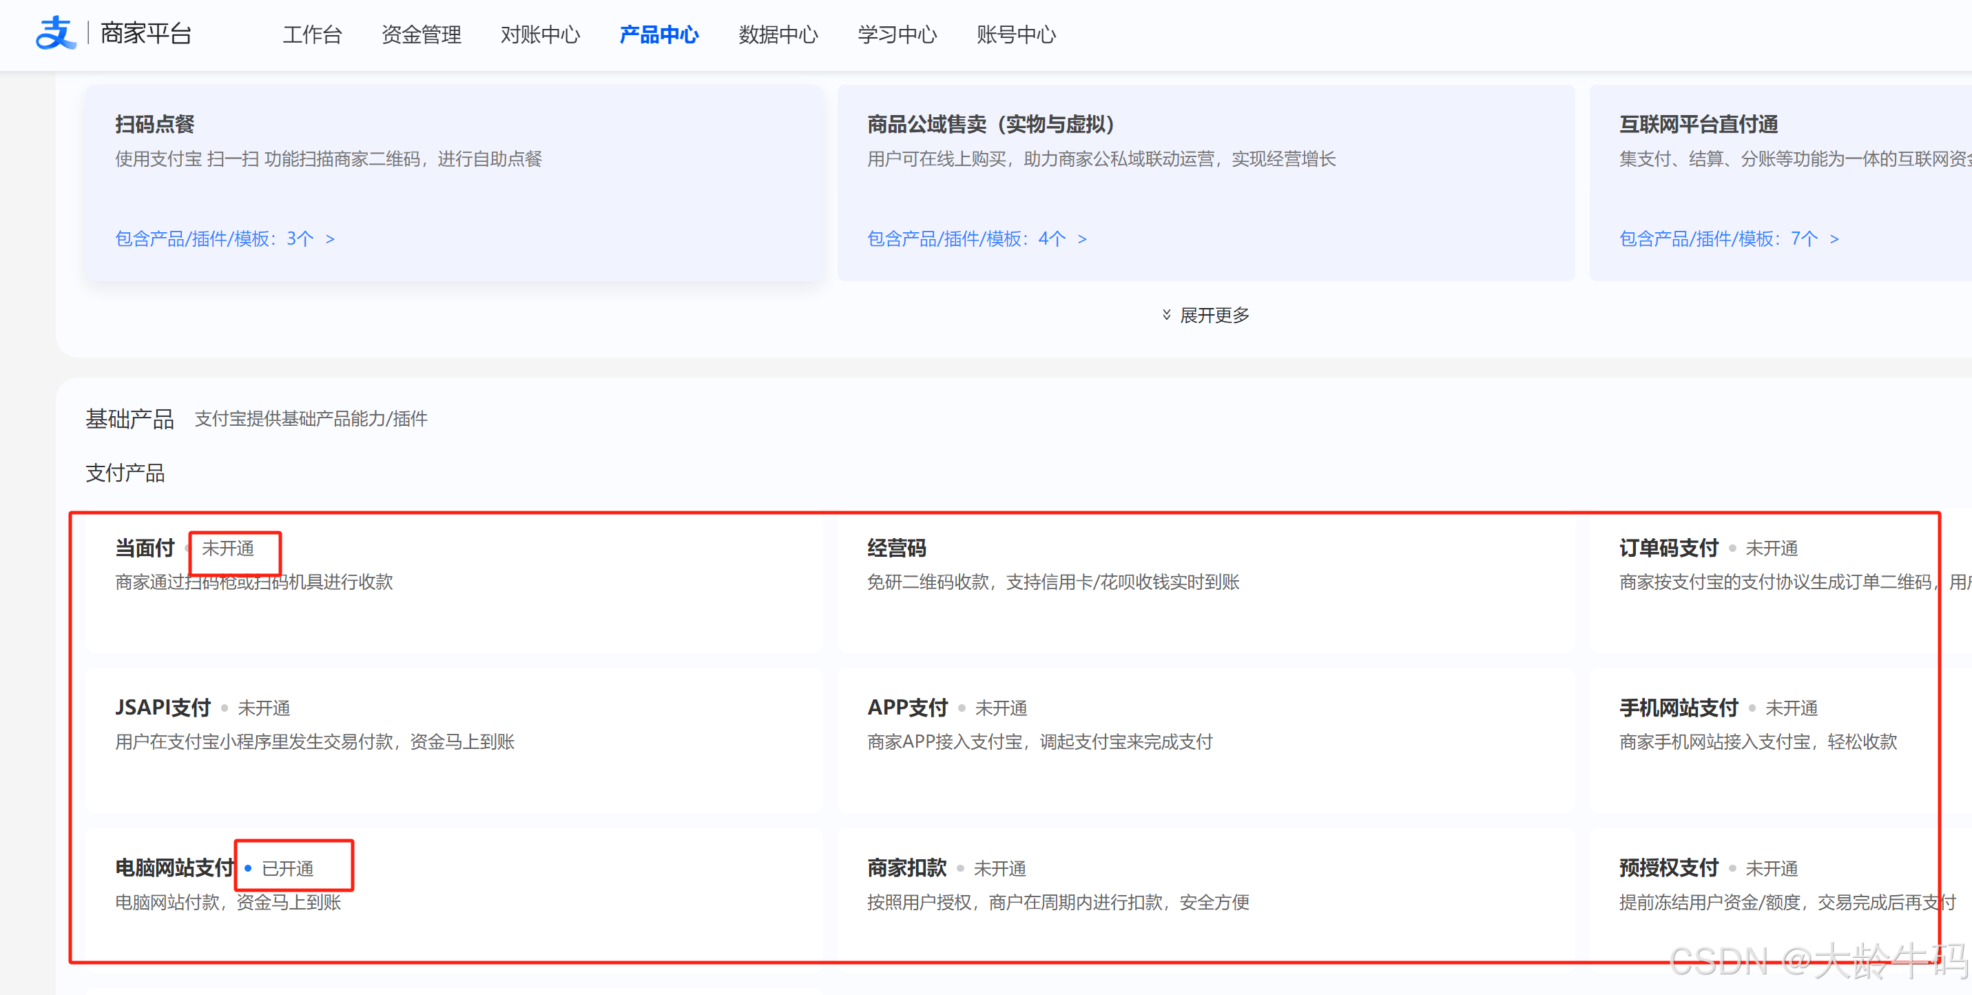
Task: Click 未开通 status next to 订单码支付
Action: pos(1772,548)
